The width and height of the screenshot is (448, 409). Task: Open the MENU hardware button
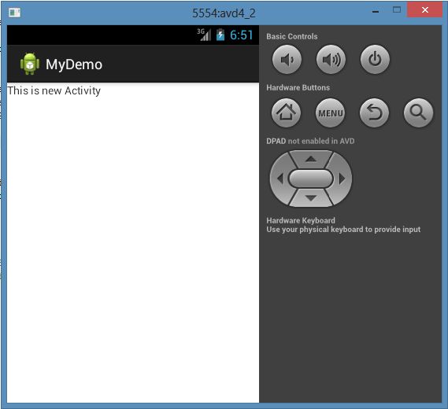[x=330, y=113]
